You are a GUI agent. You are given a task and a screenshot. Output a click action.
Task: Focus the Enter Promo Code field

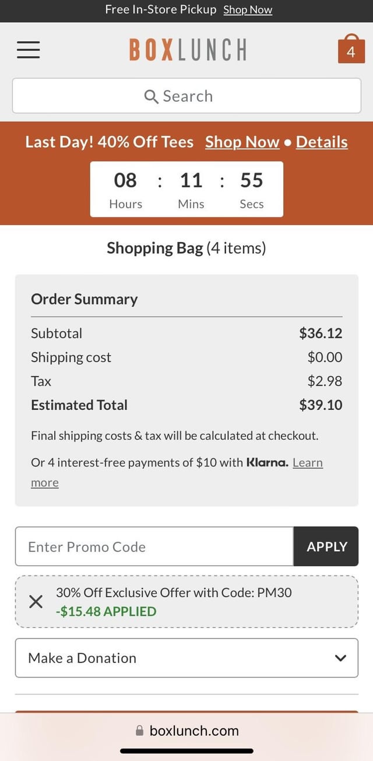pos(154,546)
